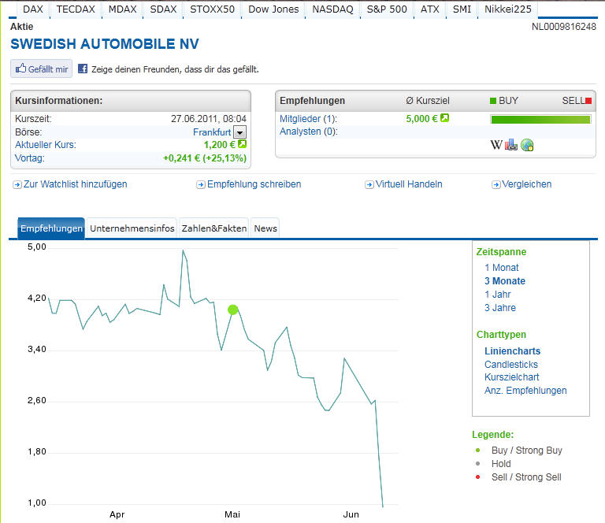
Task: Click the 27.06.2011, 08:04 timestamp
Action: pyautogui.click(x=209, y=119)
